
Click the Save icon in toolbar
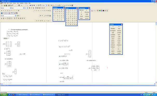tap(6, 5)
